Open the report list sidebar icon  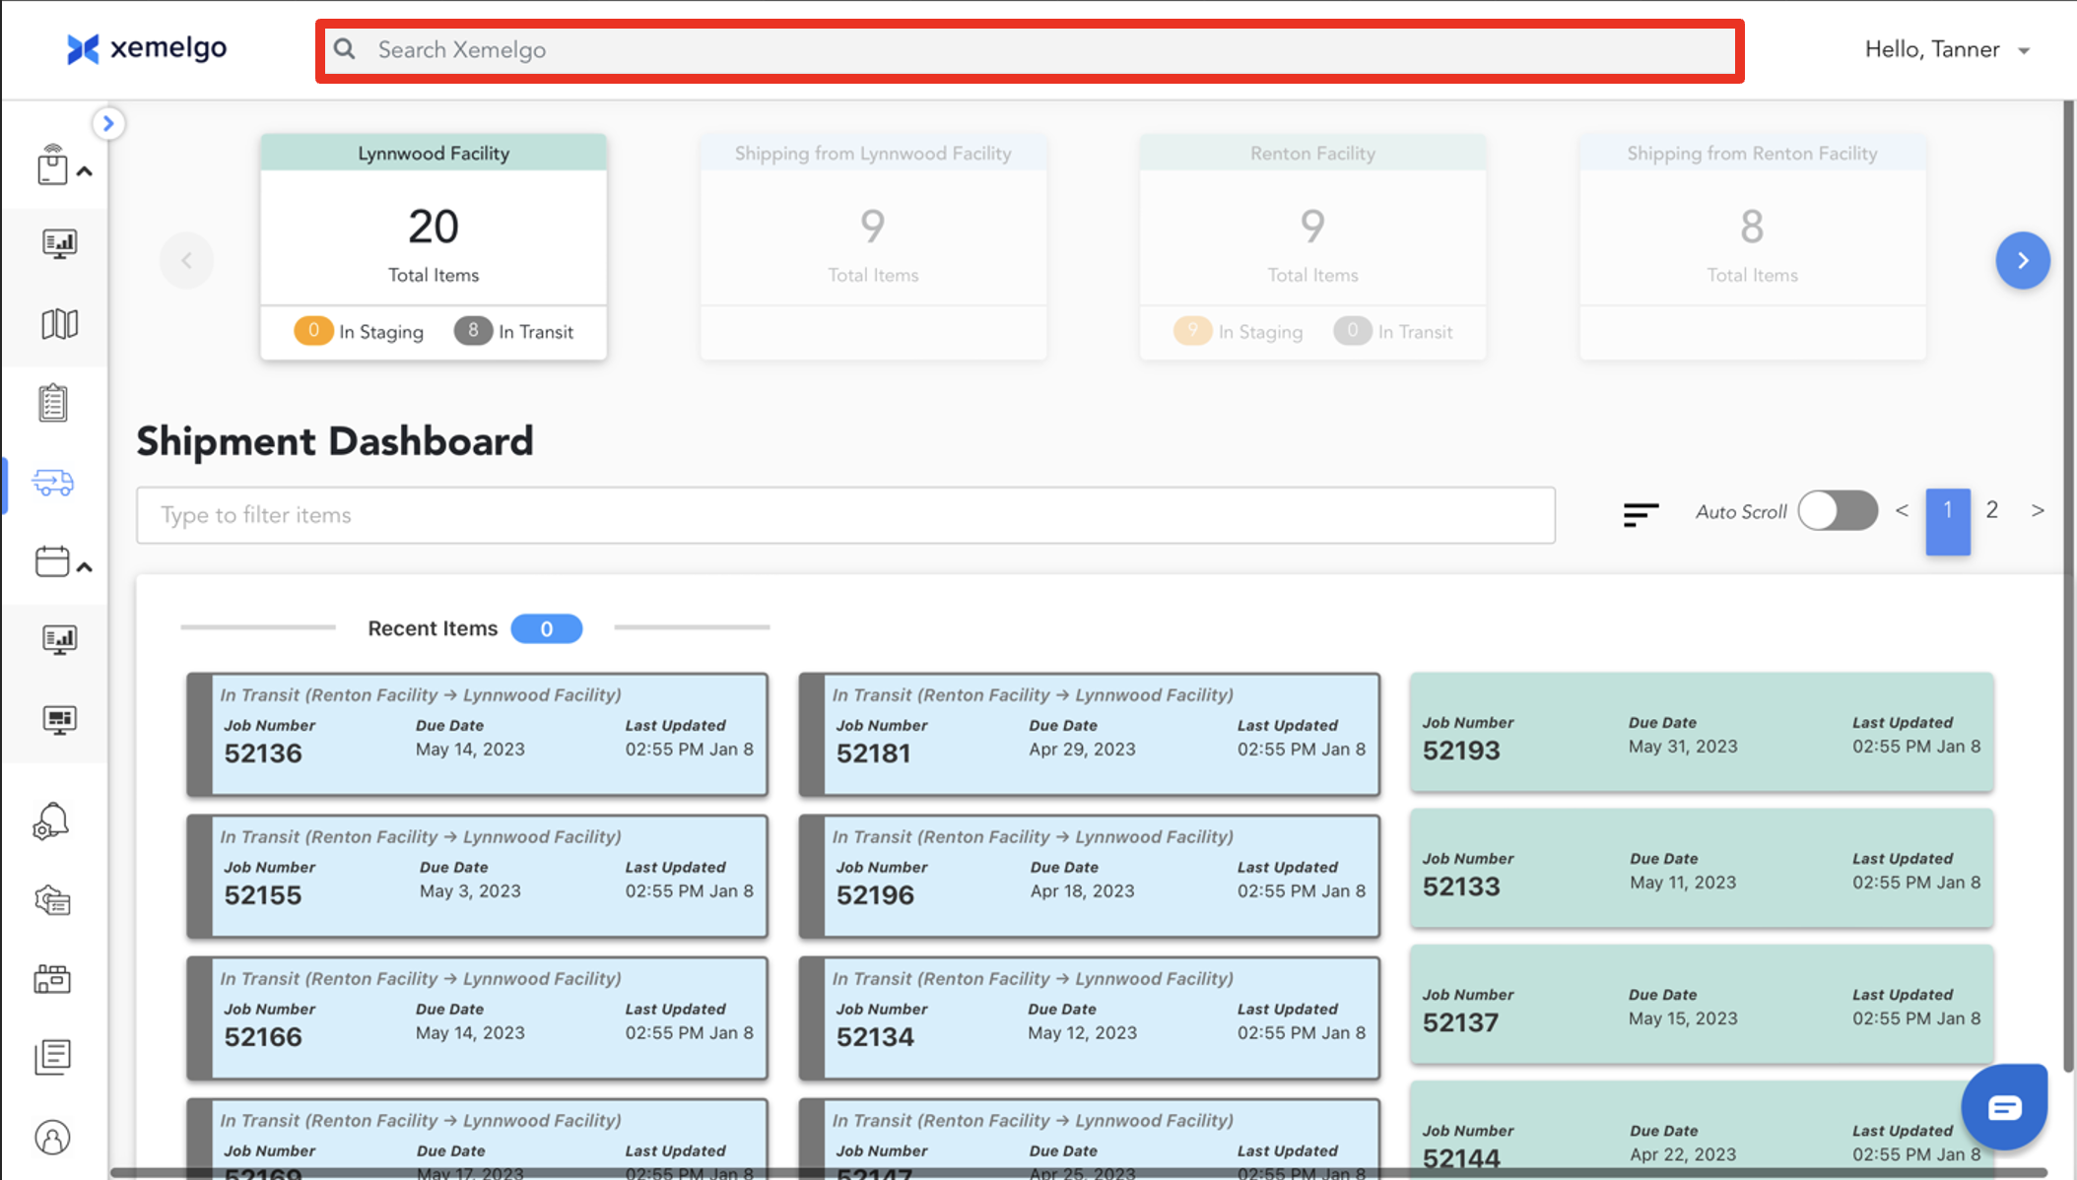tap(53, 1058)
